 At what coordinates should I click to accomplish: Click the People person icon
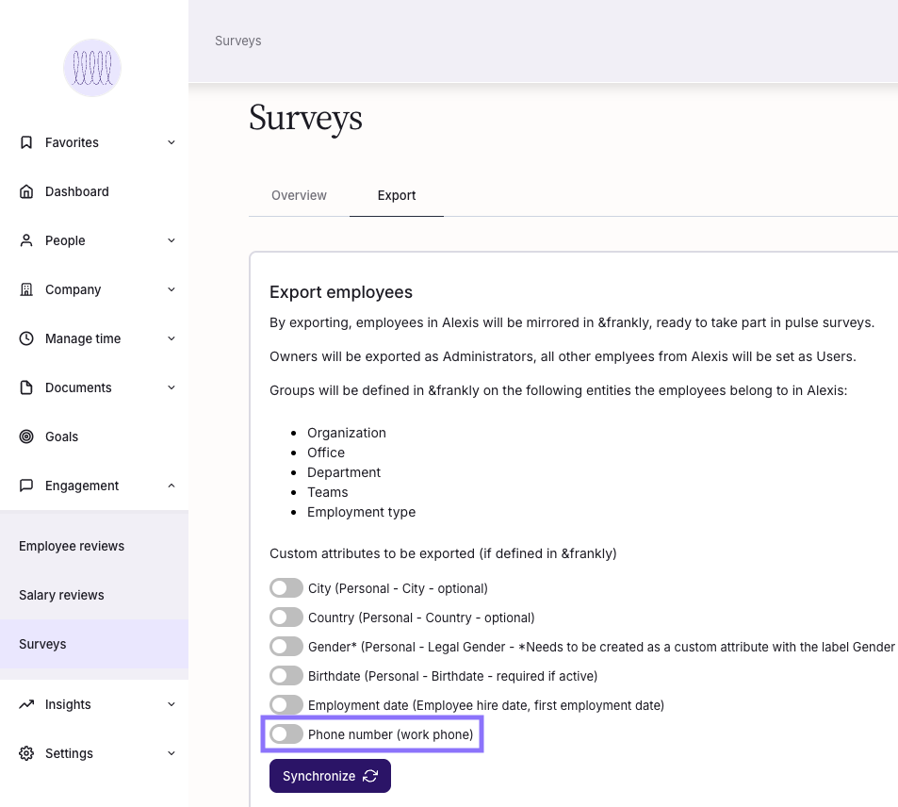coord(26,240)
